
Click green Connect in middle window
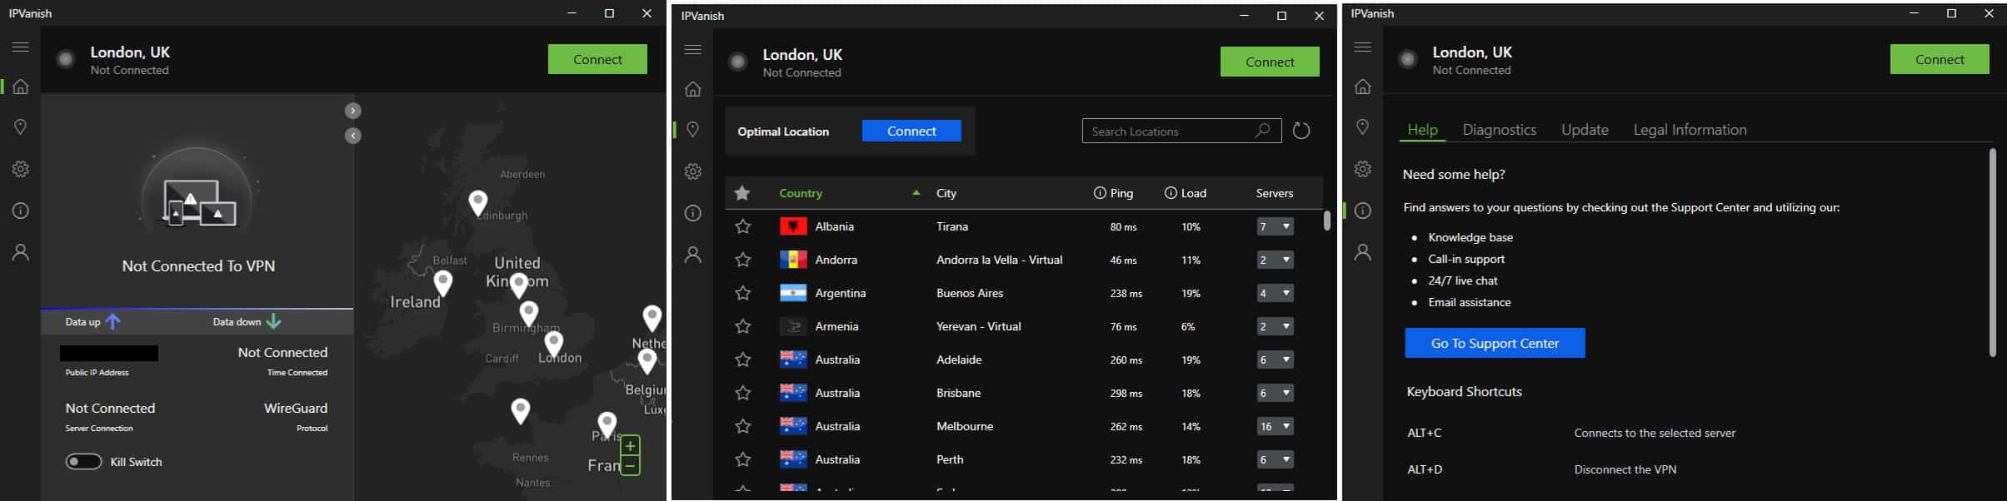pos(1270,62)
